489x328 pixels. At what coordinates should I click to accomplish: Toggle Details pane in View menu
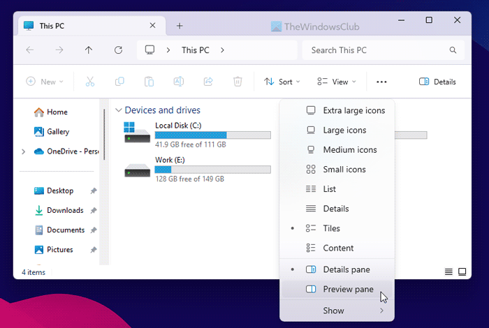pyautogui.click(x=337, y=269)
